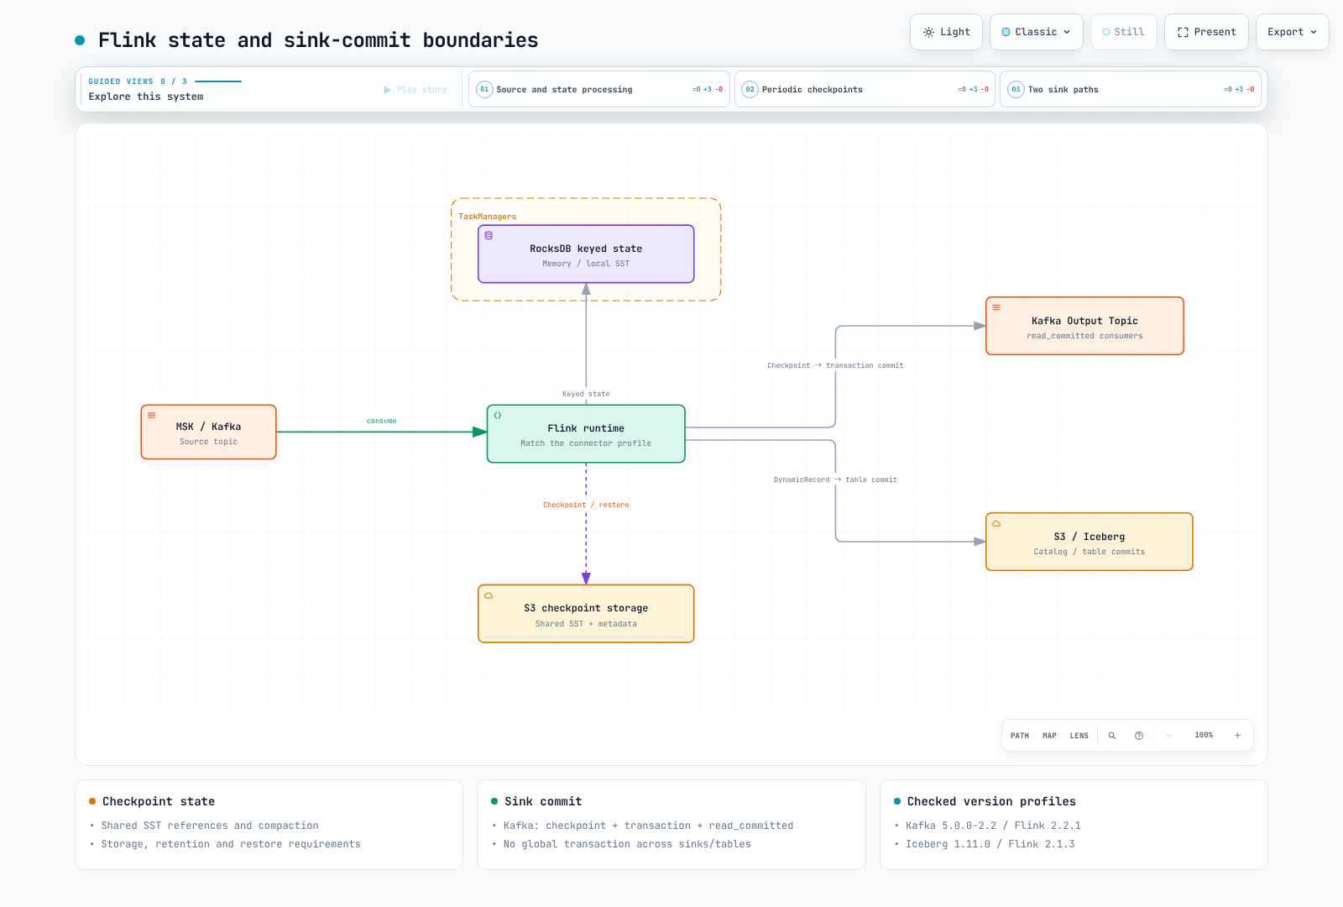This screenshot has height=907, width=1343.
Task: Click the code icon on Flink runtime node
Action: point(498,416)
